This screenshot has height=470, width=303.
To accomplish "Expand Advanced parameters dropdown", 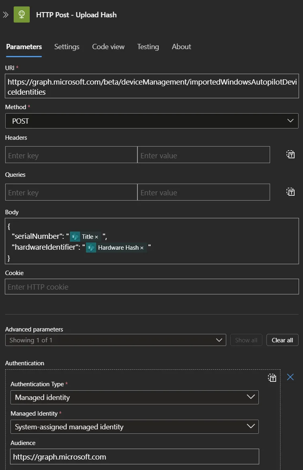I will (115, 340).
